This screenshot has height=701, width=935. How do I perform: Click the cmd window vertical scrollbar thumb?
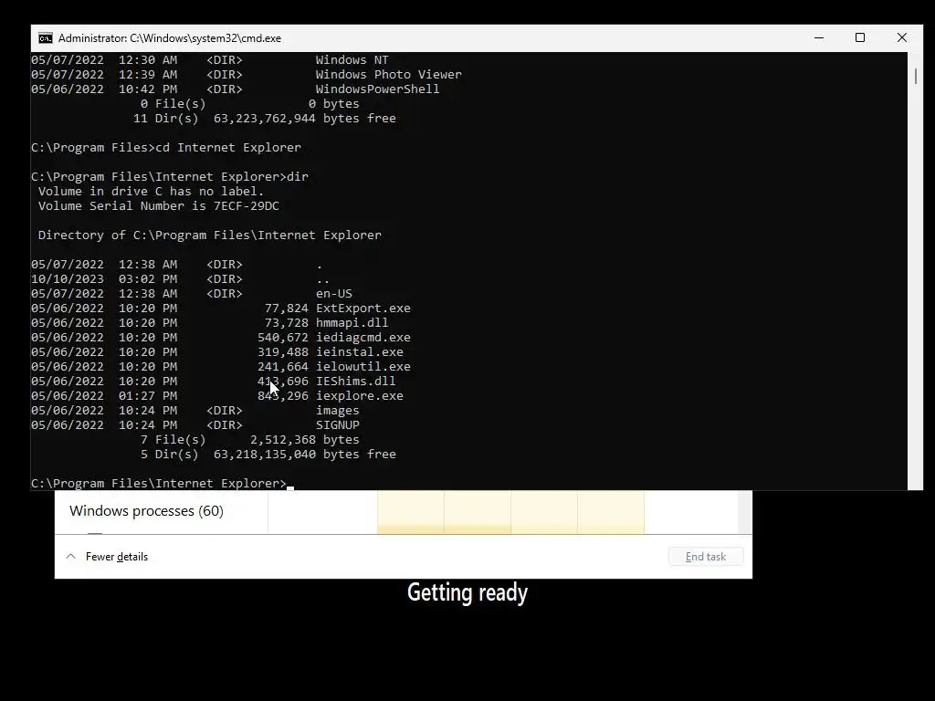(915, 77)
